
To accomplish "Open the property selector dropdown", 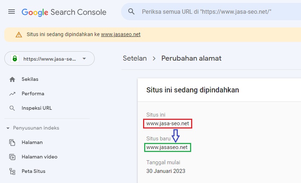I will tap(50, 58).
